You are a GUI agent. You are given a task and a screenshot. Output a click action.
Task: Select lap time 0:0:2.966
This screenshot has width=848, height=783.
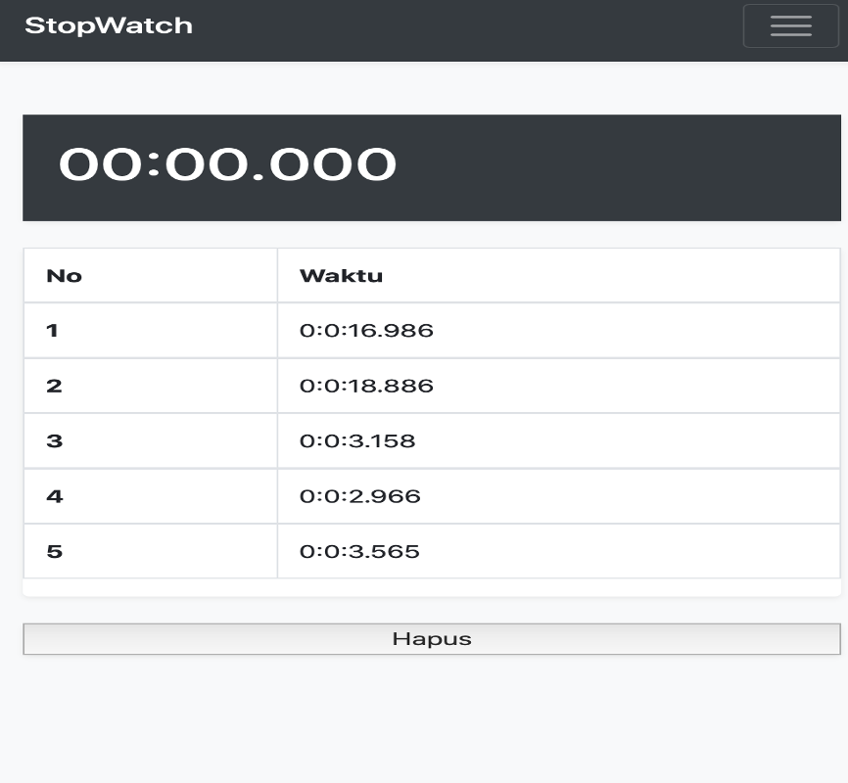(x=360, y=496)
